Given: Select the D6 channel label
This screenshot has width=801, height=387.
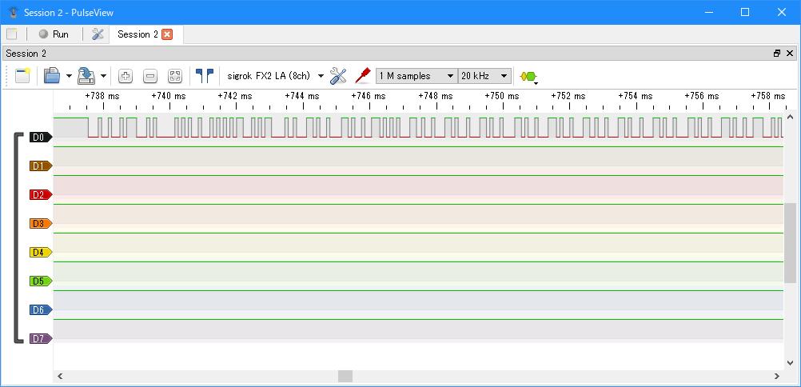Looking at the screenshot, I should (41, 309).
